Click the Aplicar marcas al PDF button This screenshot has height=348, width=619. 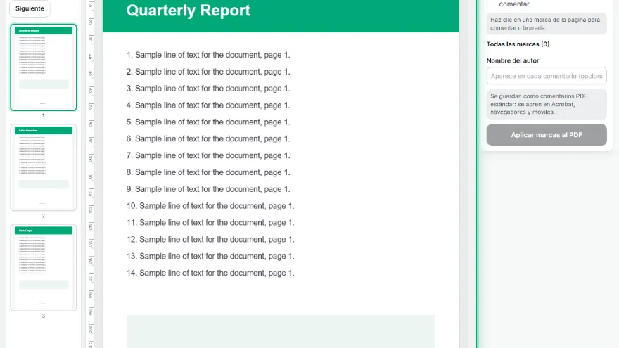547,135
